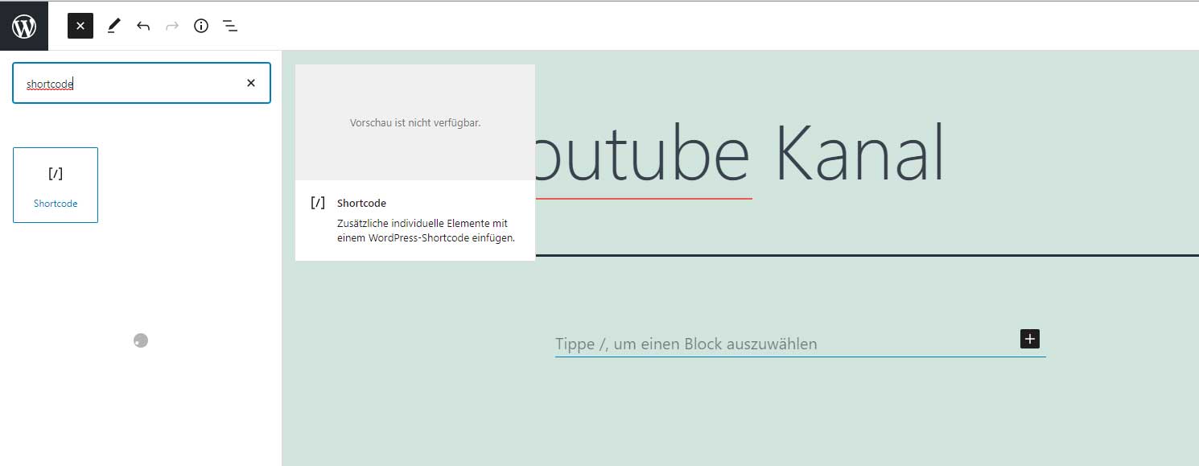This screenshot has width=1199, height=466.
Task: Select the pencil edit tool
Action: tap(113, 26)
